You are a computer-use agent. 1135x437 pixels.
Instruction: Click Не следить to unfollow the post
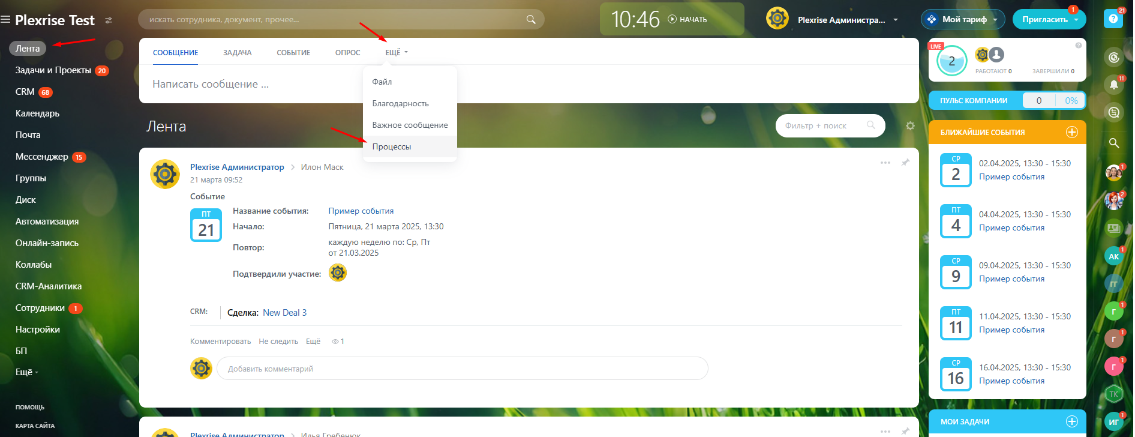278,342
